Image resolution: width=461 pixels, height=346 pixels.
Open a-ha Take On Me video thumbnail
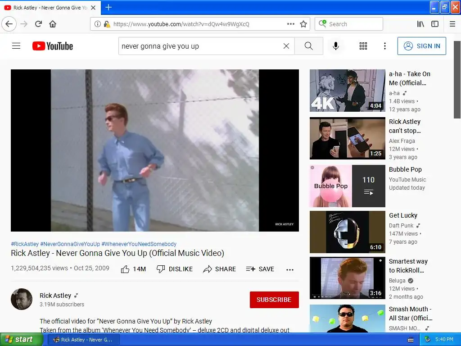(347, 91)
